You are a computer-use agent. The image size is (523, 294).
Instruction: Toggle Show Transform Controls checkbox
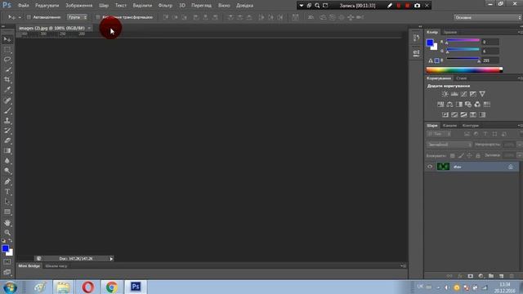(98, 17)
